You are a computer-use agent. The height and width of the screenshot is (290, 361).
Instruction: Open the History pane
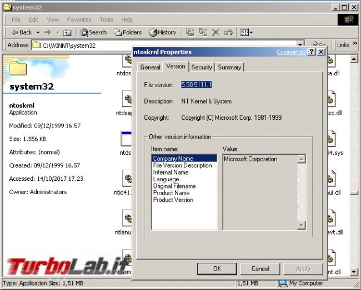[x=163, y=32]
